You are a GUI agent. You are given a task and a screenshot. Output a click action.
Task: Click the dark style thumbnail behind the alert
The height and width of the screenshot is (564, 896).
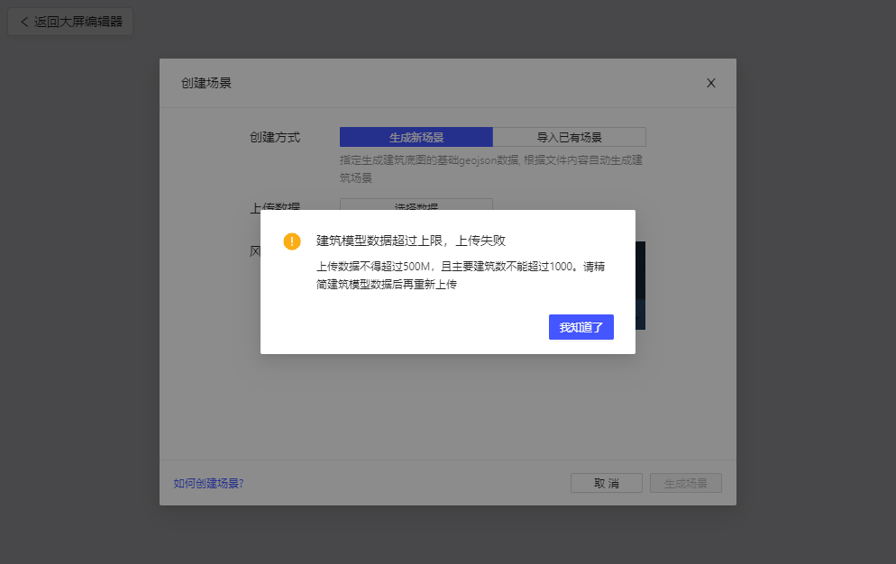[x=640, y=285]
